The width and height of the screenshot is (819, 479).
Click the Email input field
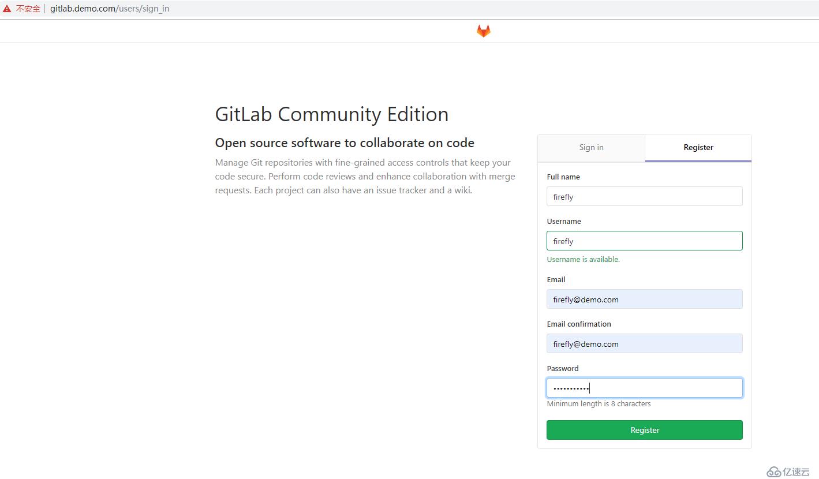coord(644,299)
